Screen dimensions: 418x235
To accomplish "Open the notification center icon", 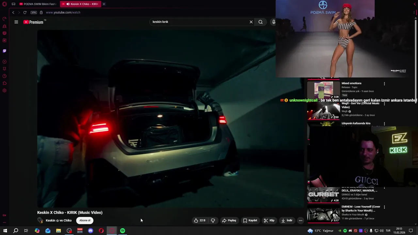I will [x=411, y=231].
